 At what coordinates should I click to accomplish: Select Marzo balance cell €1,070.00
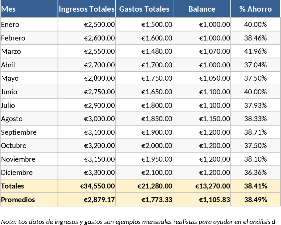[x=202, y=51]
